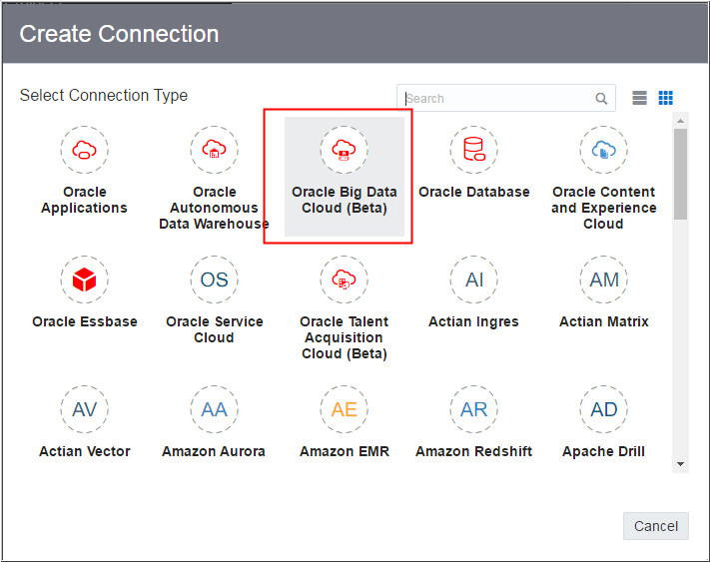
Task: Click the scroll down arrow
Action: (x=681, y=464)
